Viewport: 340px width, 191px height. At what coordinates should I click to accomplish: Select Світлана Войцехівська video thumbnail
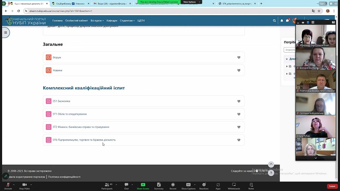[x=316, y=104]
